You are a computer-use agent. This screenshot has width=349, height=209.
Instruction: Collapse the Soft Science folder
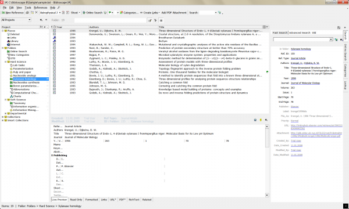point(6,100)
